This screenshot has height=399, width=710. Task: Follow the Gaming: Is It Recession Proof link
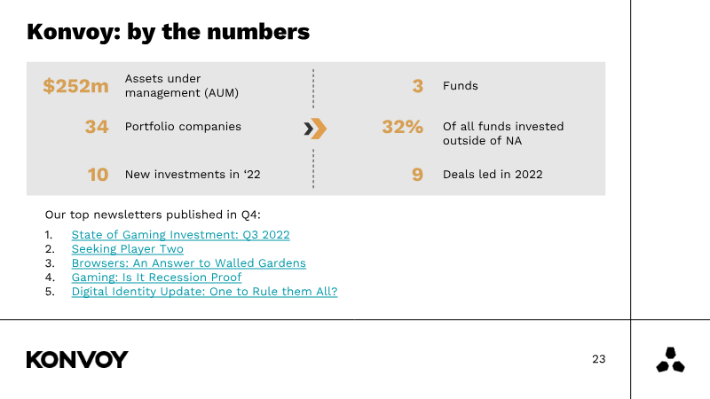pos(157,278)
